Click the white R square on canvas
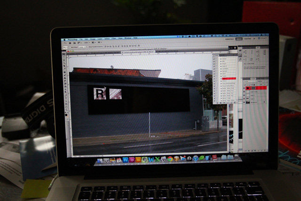Image resolution: width=301 pixels, height=201 pixels. tap(100, 93)
